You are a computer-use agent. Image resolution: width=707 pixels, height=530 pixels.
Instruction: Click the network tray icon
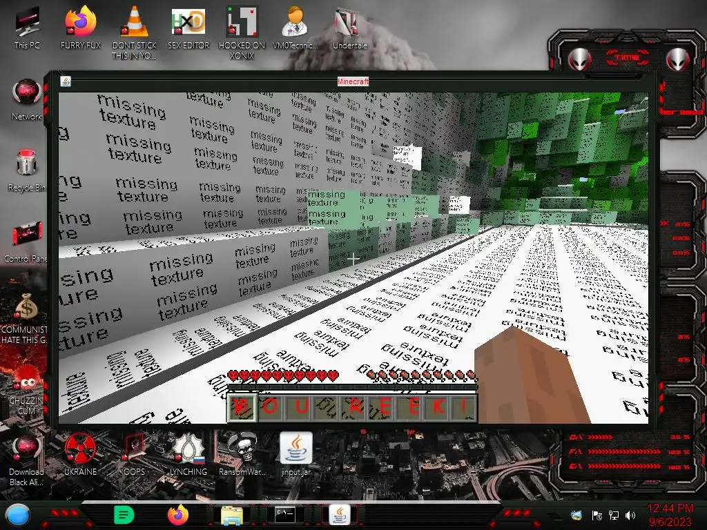click(614, 515)
